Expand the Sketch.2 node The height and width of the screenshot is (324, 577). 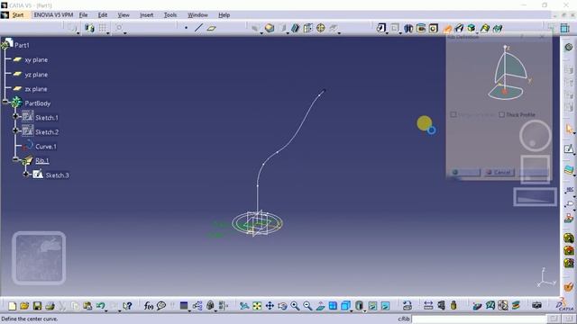[x=15, y=130]
